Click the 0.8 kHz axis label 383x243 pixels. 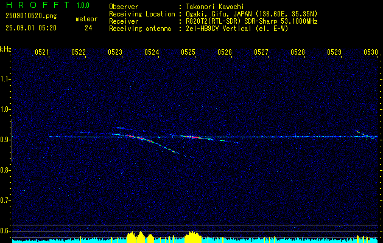5,170
